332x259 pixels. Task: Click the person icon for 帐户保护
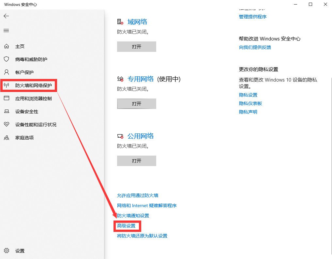[x=7, y=72]
